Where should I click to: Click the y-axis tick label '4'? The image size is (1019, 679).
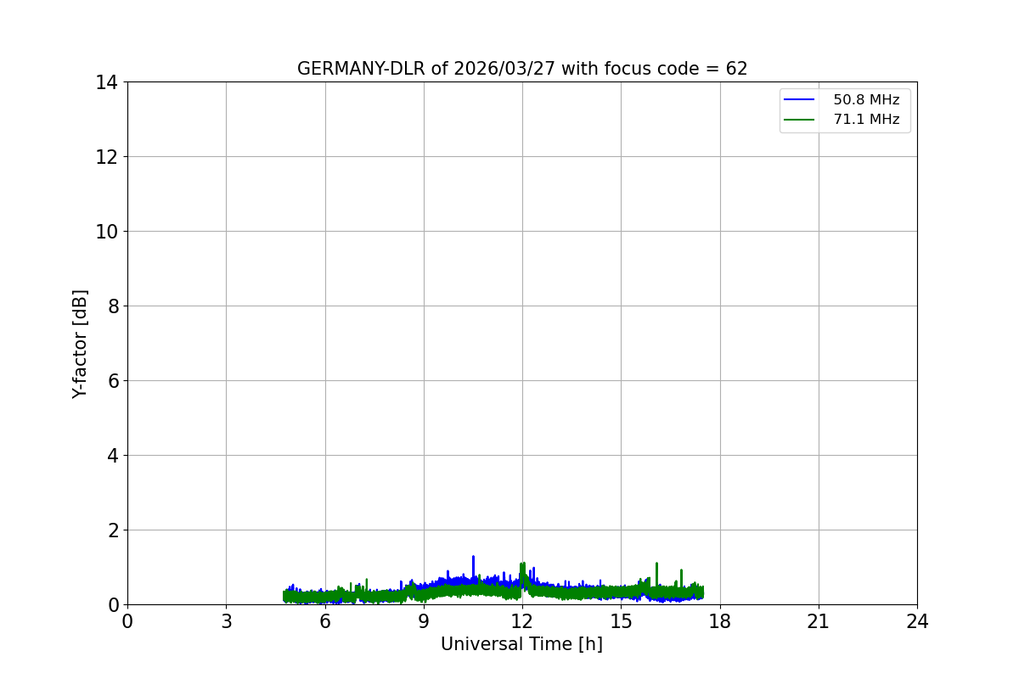[x=113, y=456]
